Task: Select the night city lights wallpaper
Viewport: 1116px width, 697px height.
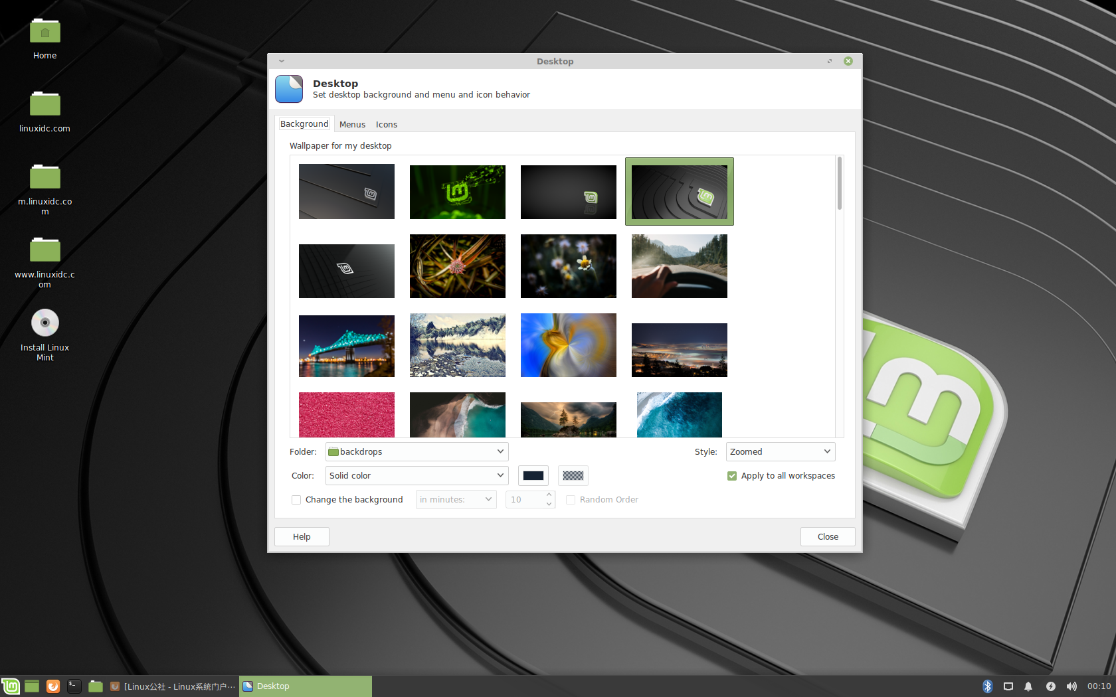Action: point(680,350)
